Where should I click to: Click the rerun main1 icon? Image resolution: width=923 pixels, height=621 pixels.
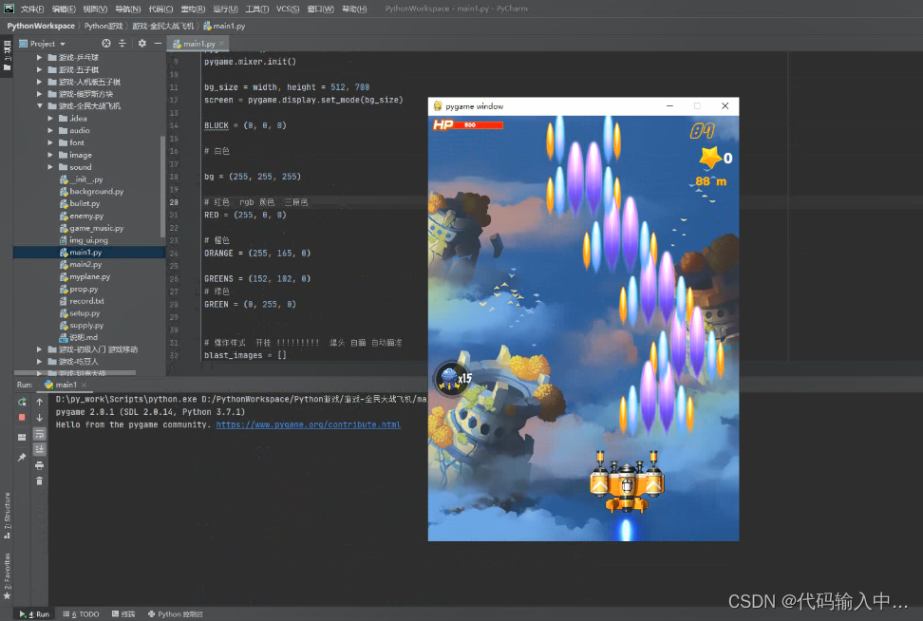pos(22,402)
